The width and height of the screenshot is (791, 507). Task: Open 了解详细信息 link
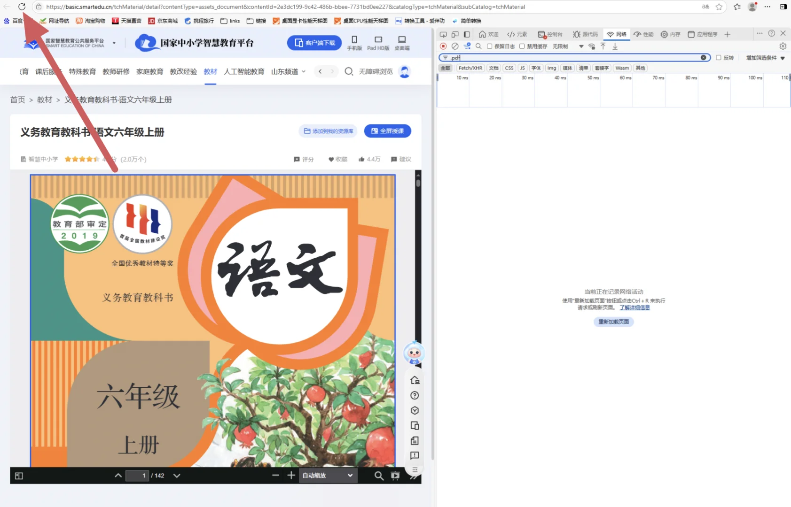pyautogui.click(x=634, y=307)
